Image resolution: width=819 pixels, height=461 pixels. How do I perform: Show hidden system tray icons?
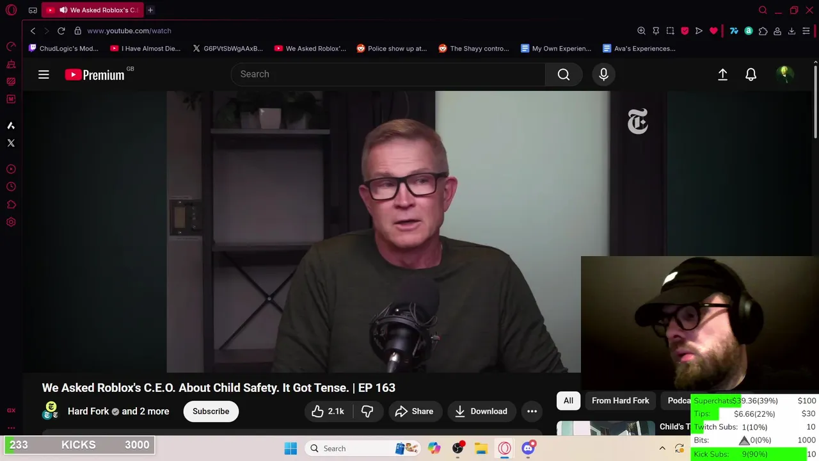click(x=662, y=448)
